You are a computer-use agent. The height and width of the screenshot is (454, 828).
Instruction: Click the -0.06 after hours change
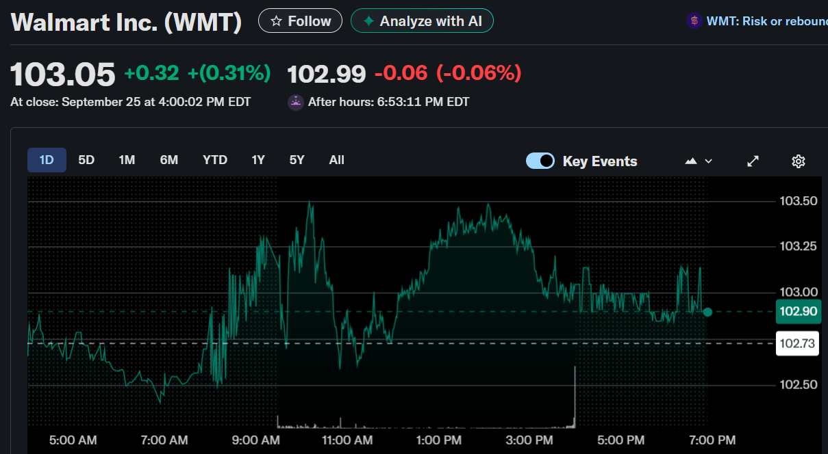(401, 73)
